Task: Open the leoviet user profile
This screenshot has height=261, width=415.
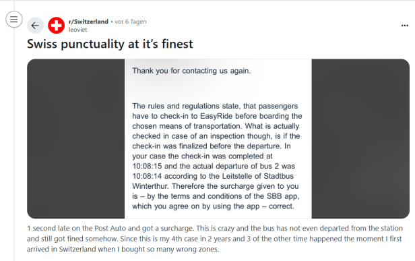Action: coord(78,30)
